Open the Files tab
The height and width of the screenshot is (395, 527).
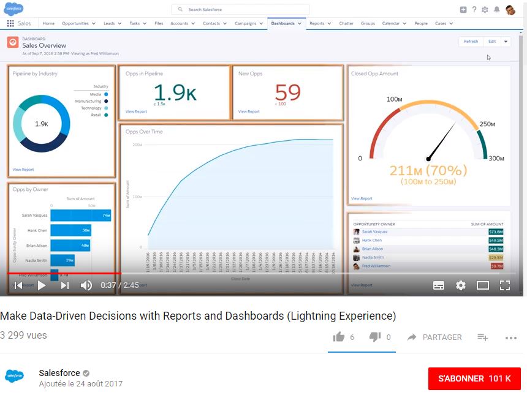coord(159,23)
